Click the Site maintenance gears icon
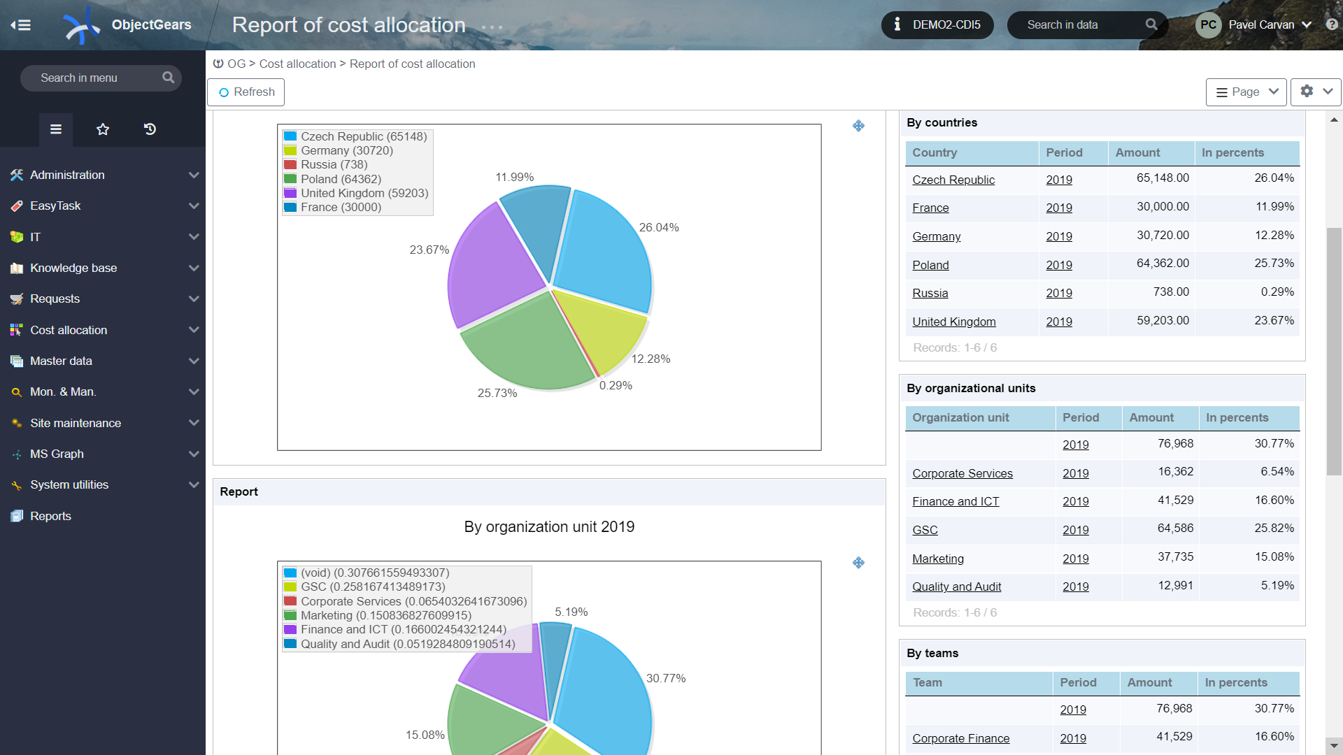1343x755 pixels. 17,423
